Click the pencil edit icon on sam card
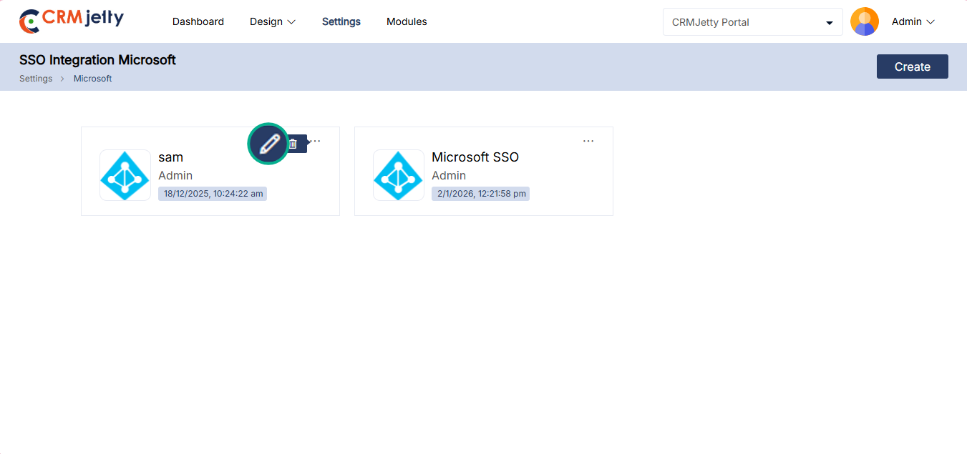Screen dimensions: 967x454 coord(268,144)
